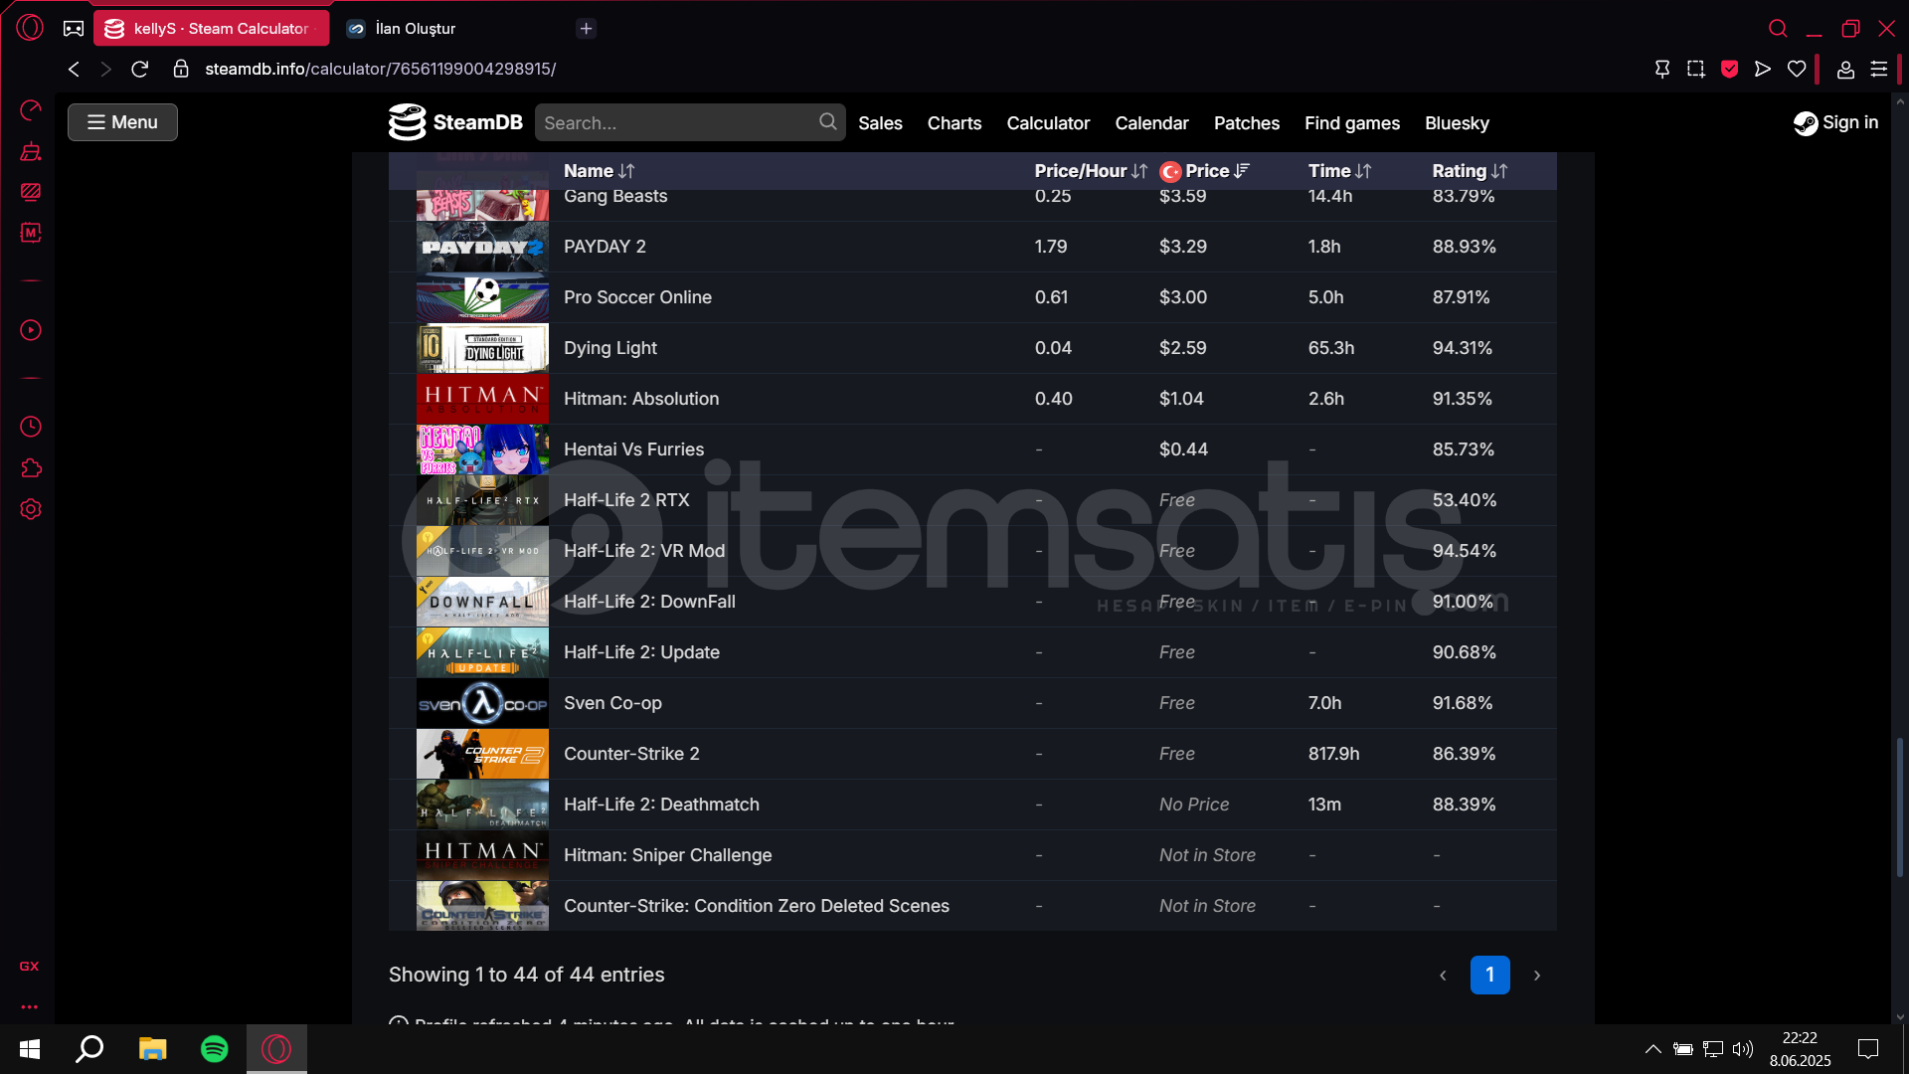Open the Hitman: Absolution game link
The width and height of the screenshot is (1909, 1074).
(x=641, y=399)
